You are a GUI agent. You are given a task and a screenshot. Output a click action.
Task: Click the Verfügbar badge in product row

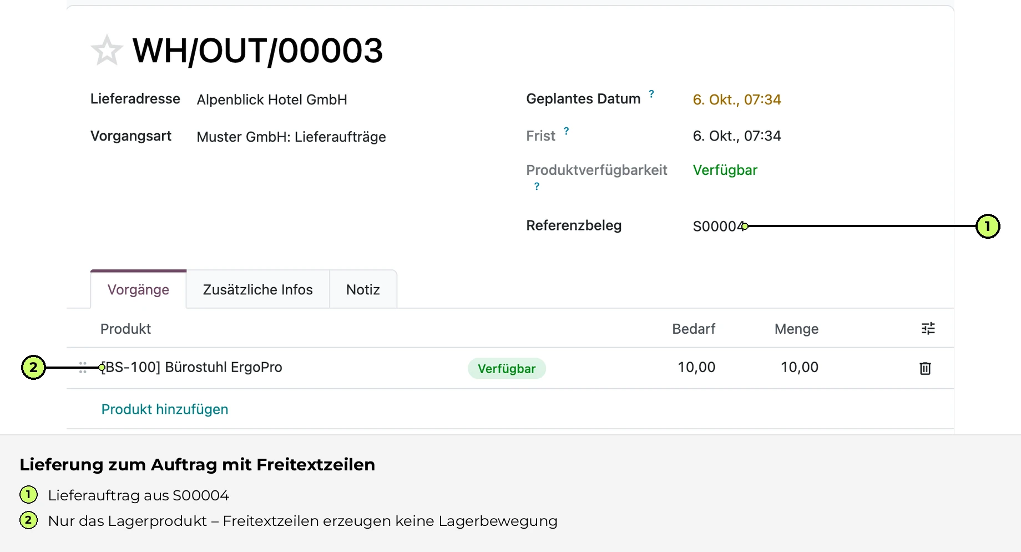507,369
